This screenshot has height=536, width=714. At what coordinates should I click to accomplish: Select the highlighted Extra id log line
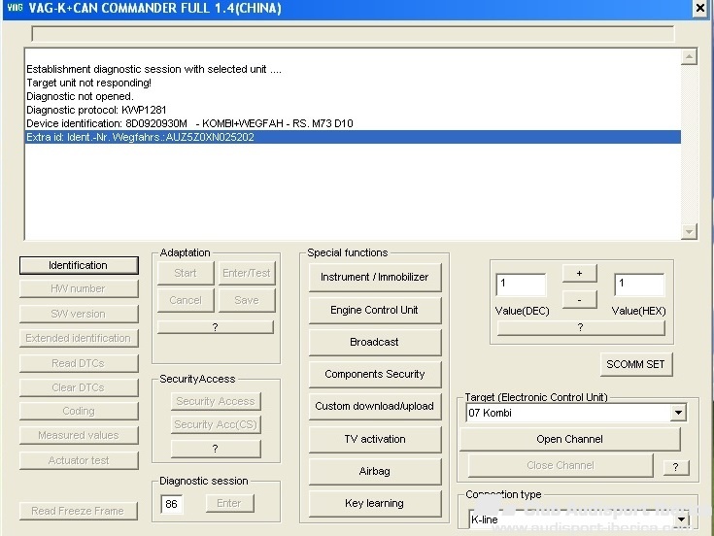[x=353, y=137]
